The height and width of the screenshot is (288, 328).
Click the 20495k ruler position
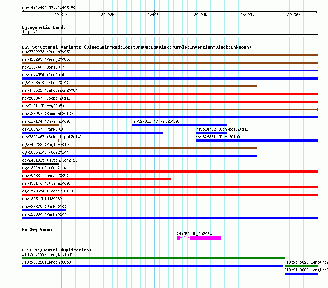pyautogui.click(x=247, y=15)
